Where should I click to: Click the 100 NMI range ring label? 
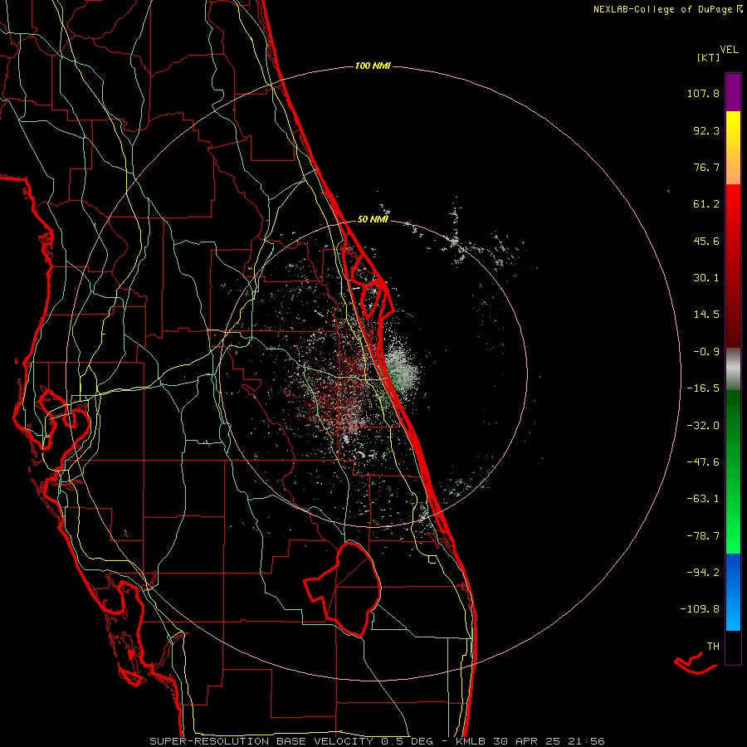373,66
